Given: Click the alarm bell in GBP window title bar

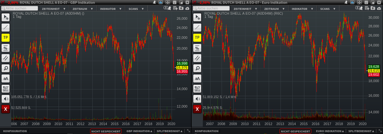Looking at the screenshot, I should coord(154,2).
